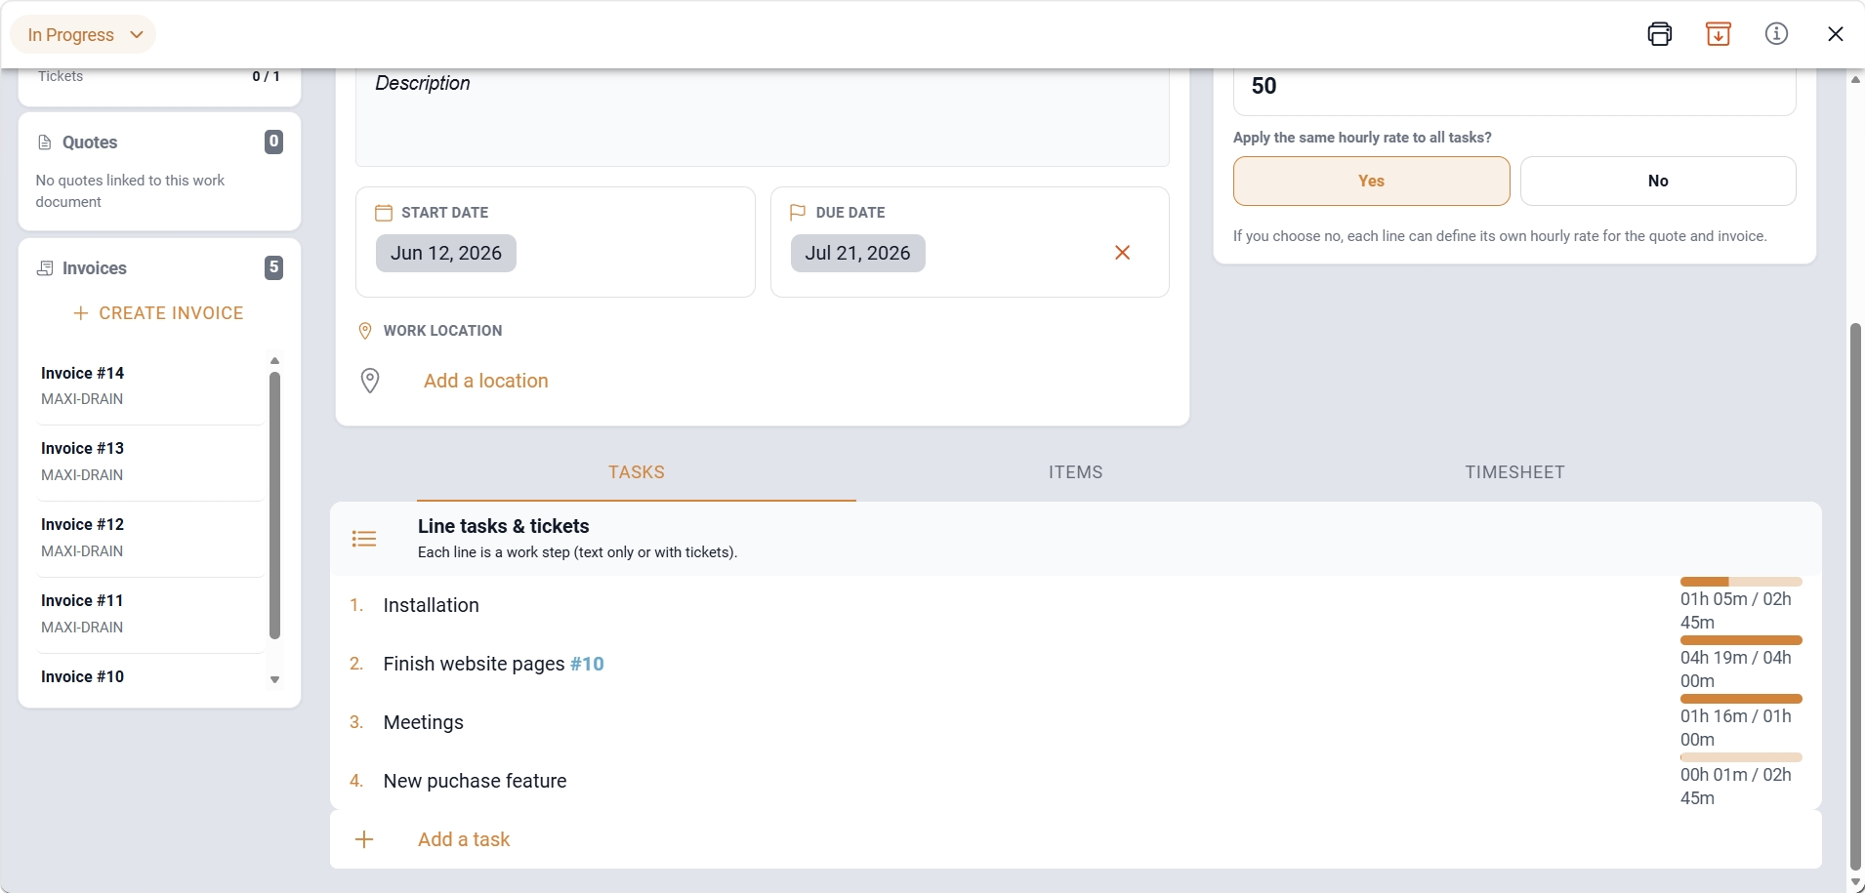Click the New puchase feature progress bar
The height and width of the screenshot is (893, 1865).
coord(1741,757)
